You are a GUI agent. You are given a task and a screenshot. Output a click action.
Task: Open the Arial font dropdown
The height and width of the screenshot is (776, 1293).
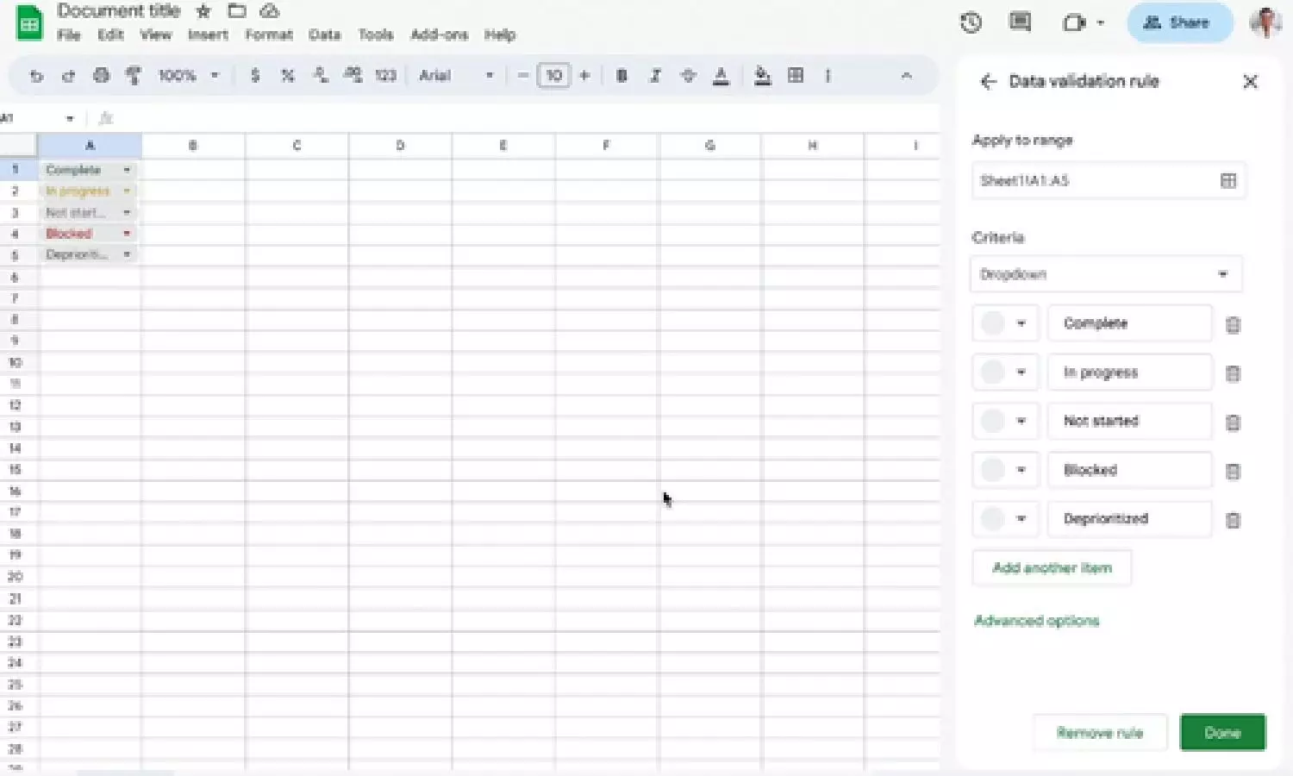(x=456, y=76)
